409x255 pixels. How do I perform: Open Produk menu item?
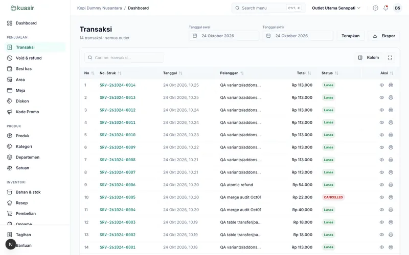[x=35, y=136]
